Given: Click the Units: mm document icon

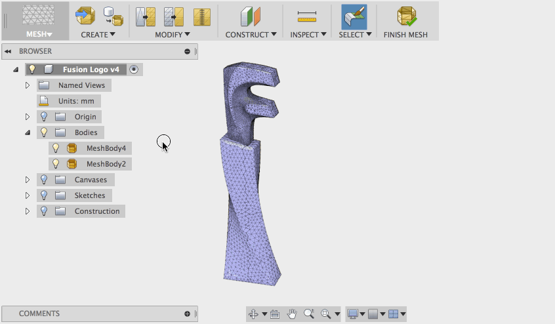Looking at the screenshot, I should [x=43, y=101].
